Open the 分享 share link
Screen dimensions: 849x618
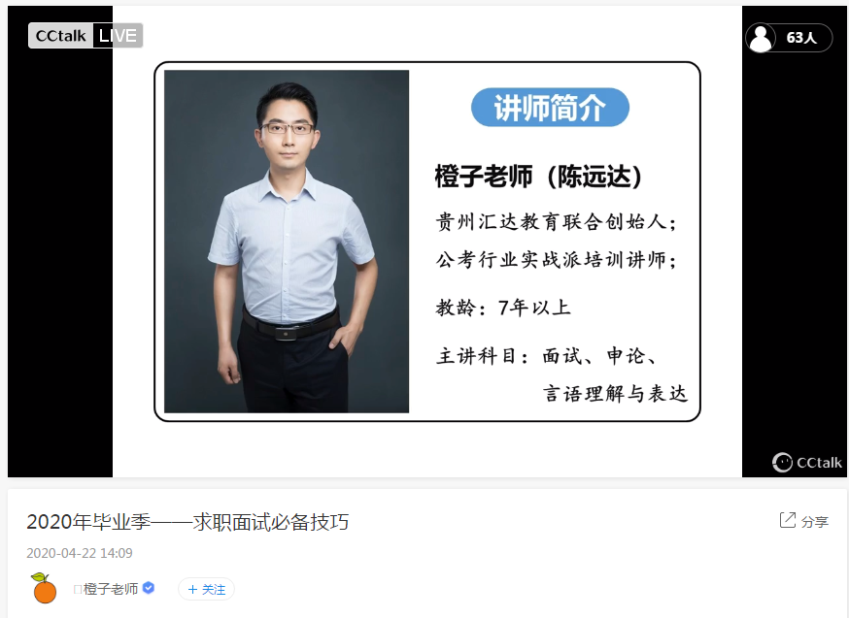point(814,522)
